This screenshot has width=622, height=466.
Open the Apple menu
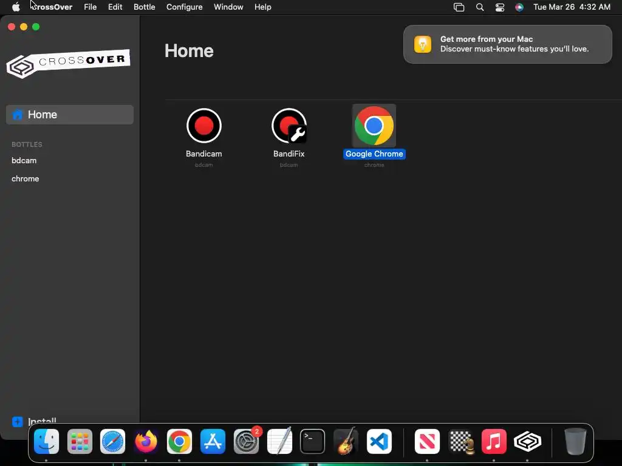16,7
